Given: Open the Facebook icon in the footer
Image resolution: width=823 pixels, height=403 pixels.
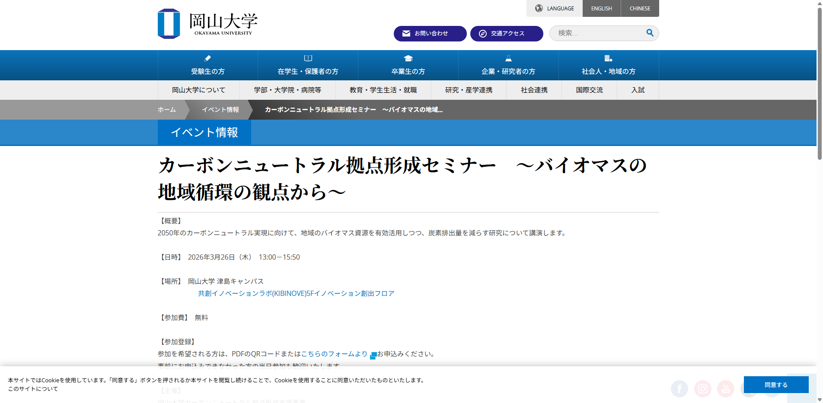Looking at the screenshot, I should point(679,389).
